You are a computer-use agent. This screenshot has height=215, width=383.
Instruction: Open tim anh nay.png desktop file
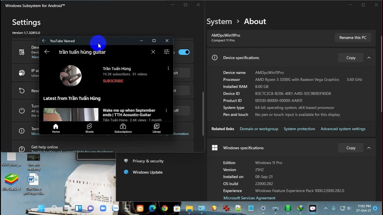click(x=34, y=162)
